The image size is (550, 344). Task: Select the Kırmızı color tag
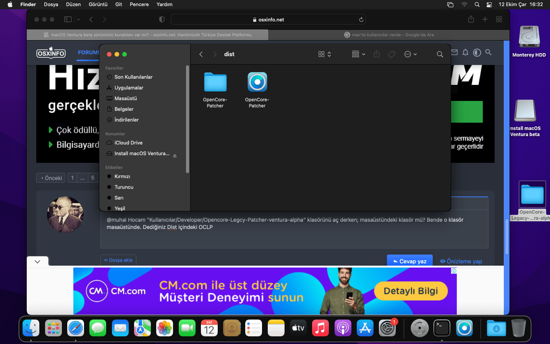[122, 176]
